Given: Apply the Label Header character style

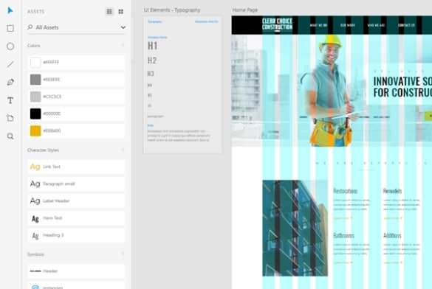Looking at the screenshot, I should [x=76, y=201].
